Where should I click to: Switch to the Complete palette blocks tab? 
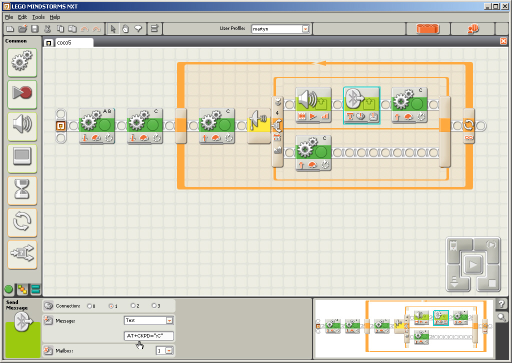click(22, 289)
